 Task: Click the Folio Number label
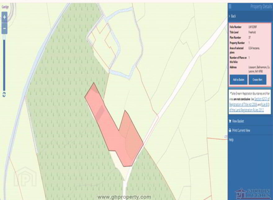(235, 27)
